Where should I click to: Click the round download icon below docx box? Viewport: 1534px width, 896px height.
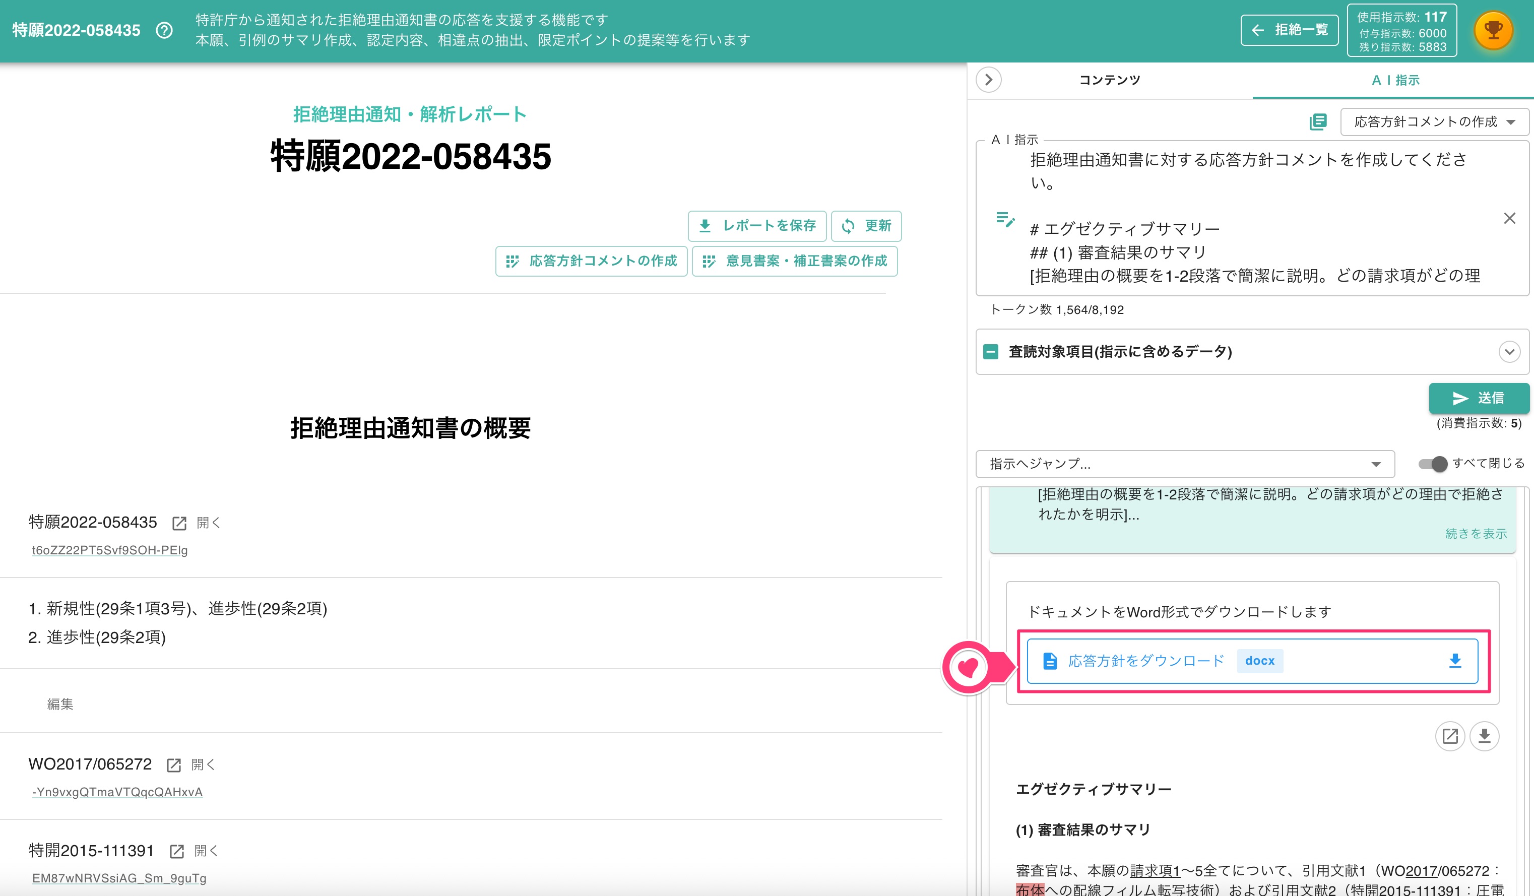tap(1485, 736)
